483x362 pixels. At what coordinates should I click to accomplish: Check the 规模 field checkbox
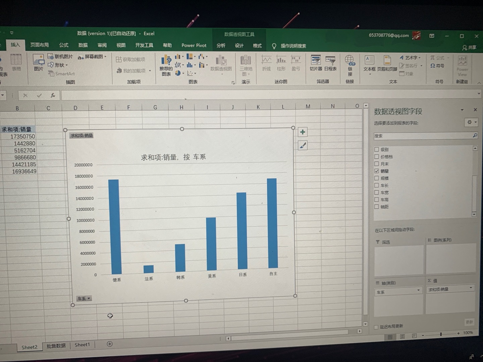pos(377,178)
